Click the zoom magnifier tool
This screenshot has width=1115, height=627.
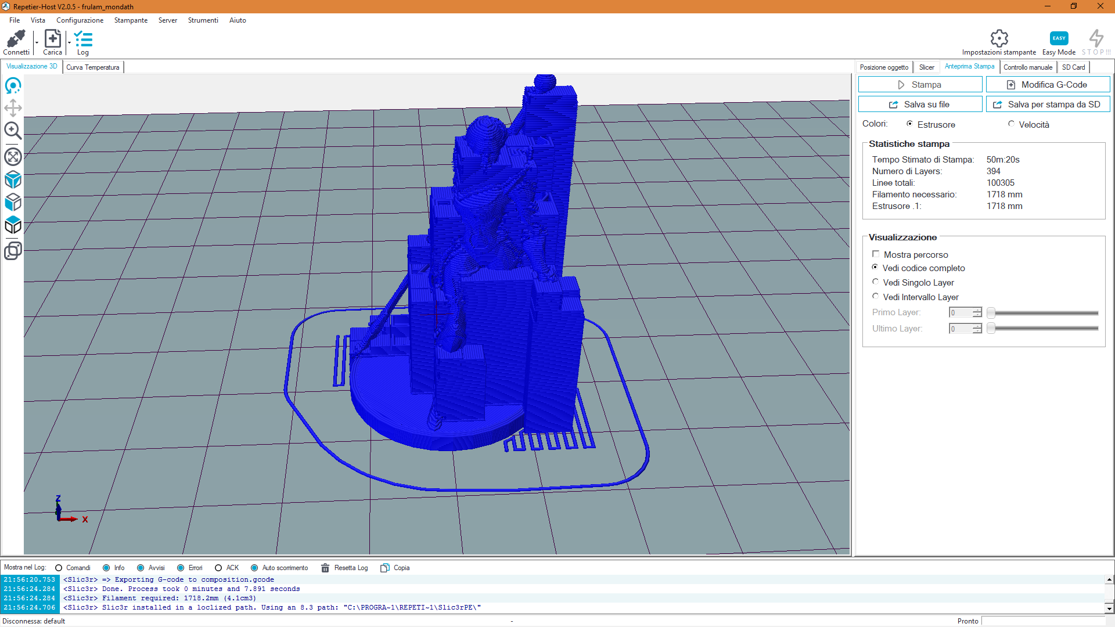[13, 131]
